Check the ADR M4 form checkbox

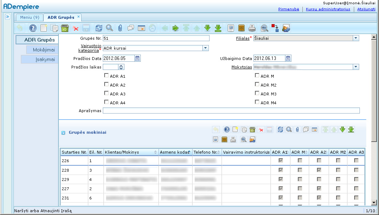(x=257, y=102)
